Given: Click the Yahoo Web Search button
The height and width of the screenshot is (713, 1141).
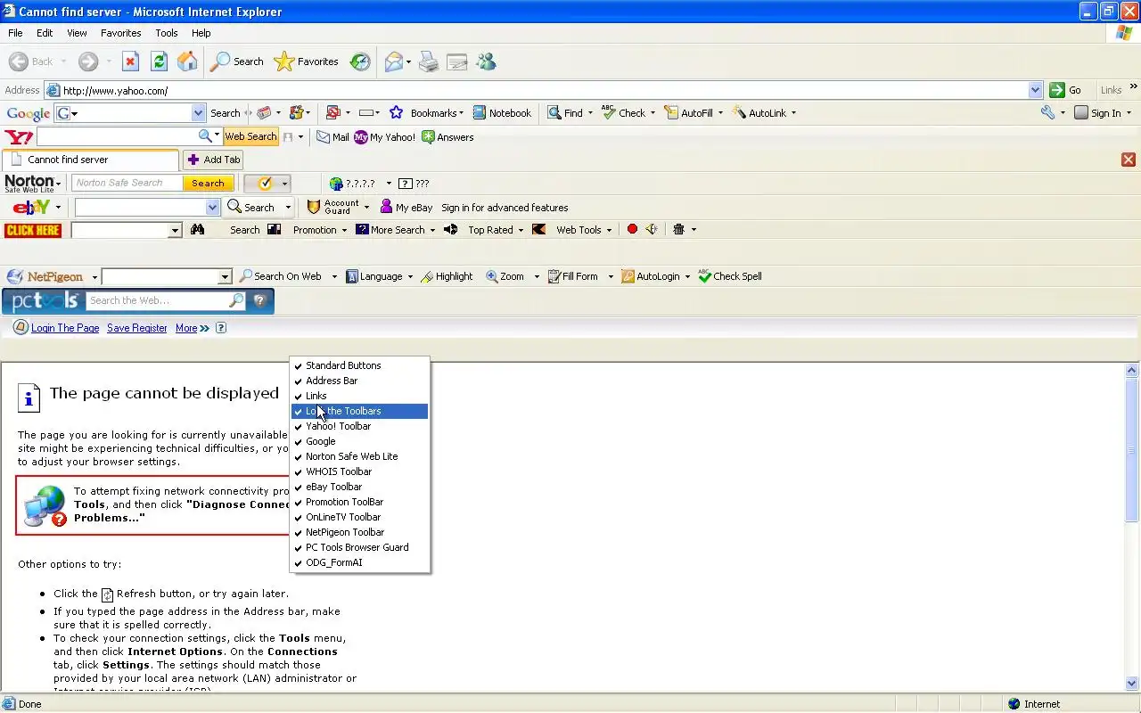Looking at the screenshot, I should pyautogui.click(x=250, y=137).
